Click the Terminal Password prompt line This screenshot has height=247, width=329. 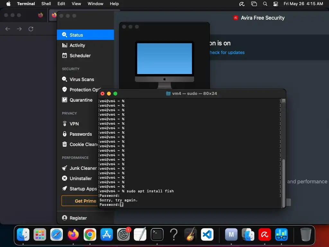(x=111, y=205)
